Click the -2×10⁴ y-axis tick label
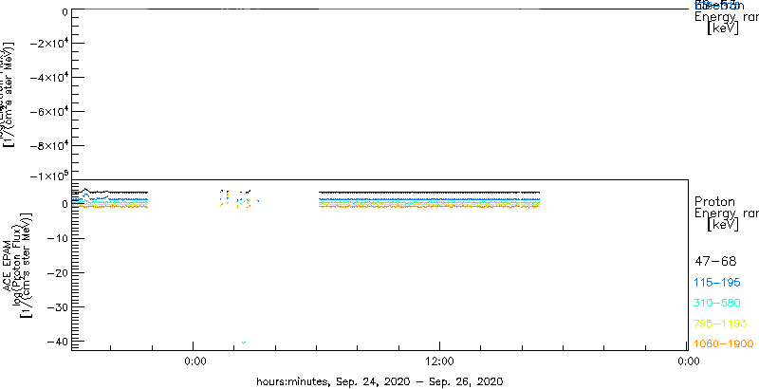759x389 pixels. point(47,43)
